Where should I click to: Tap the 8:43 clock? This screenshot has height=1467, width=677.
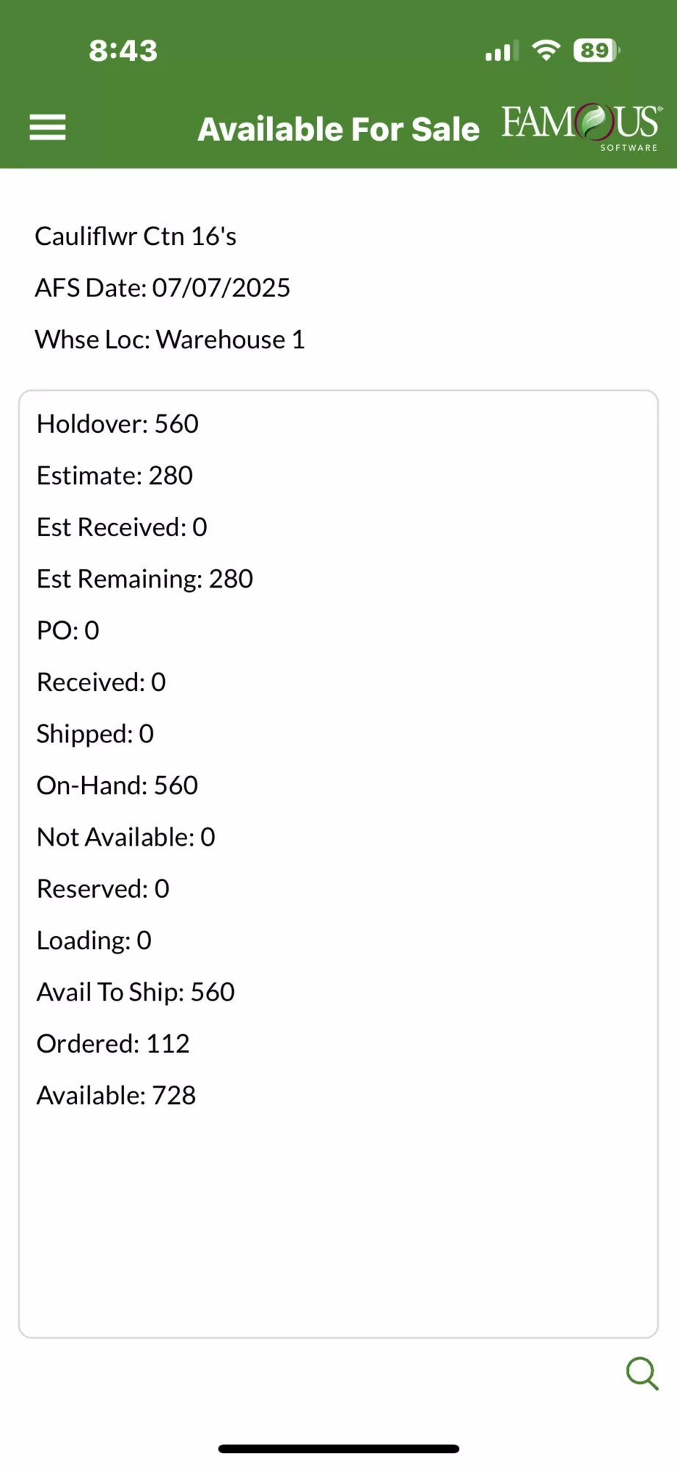coord(123,51)
